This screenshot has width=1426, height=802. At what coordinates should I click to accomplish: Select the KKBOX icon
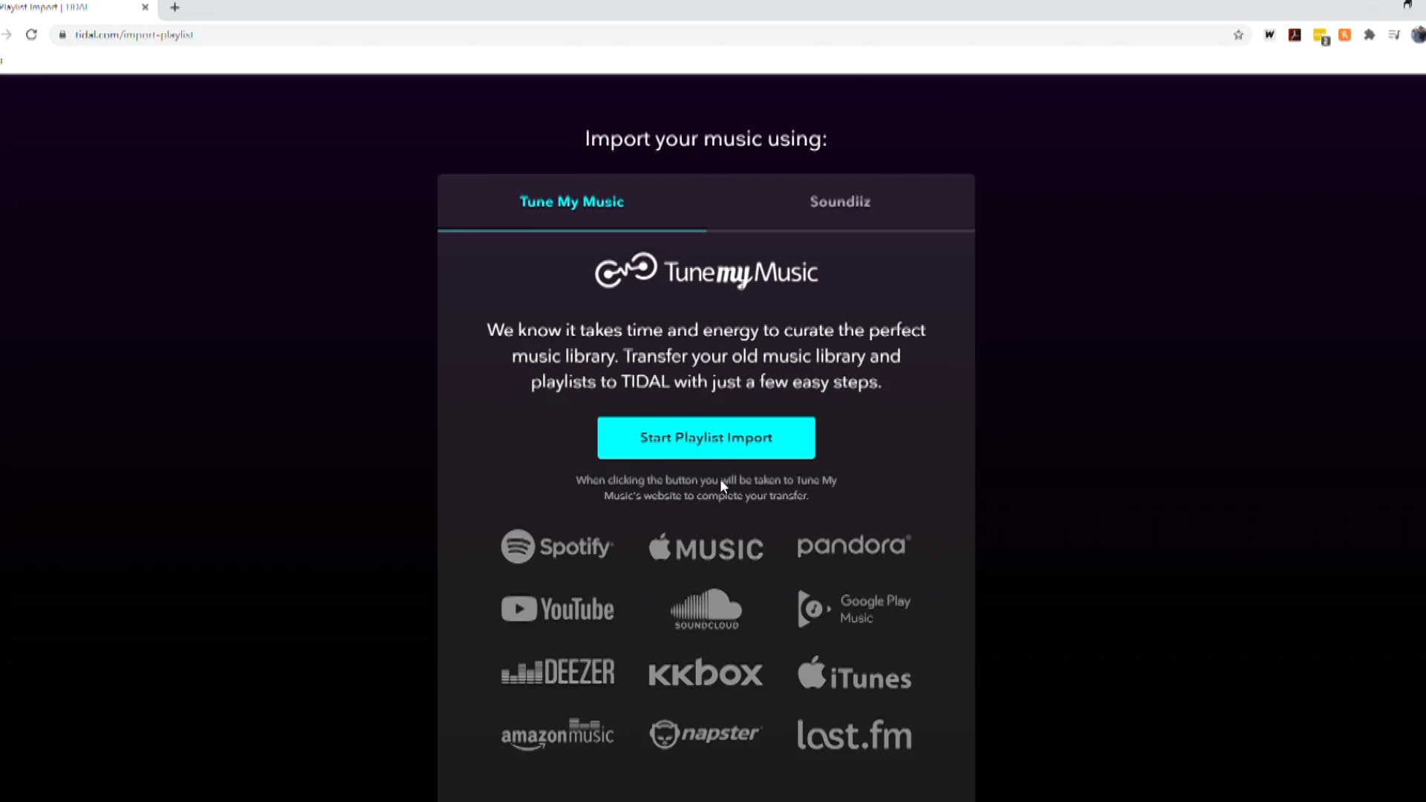[705, 673]
